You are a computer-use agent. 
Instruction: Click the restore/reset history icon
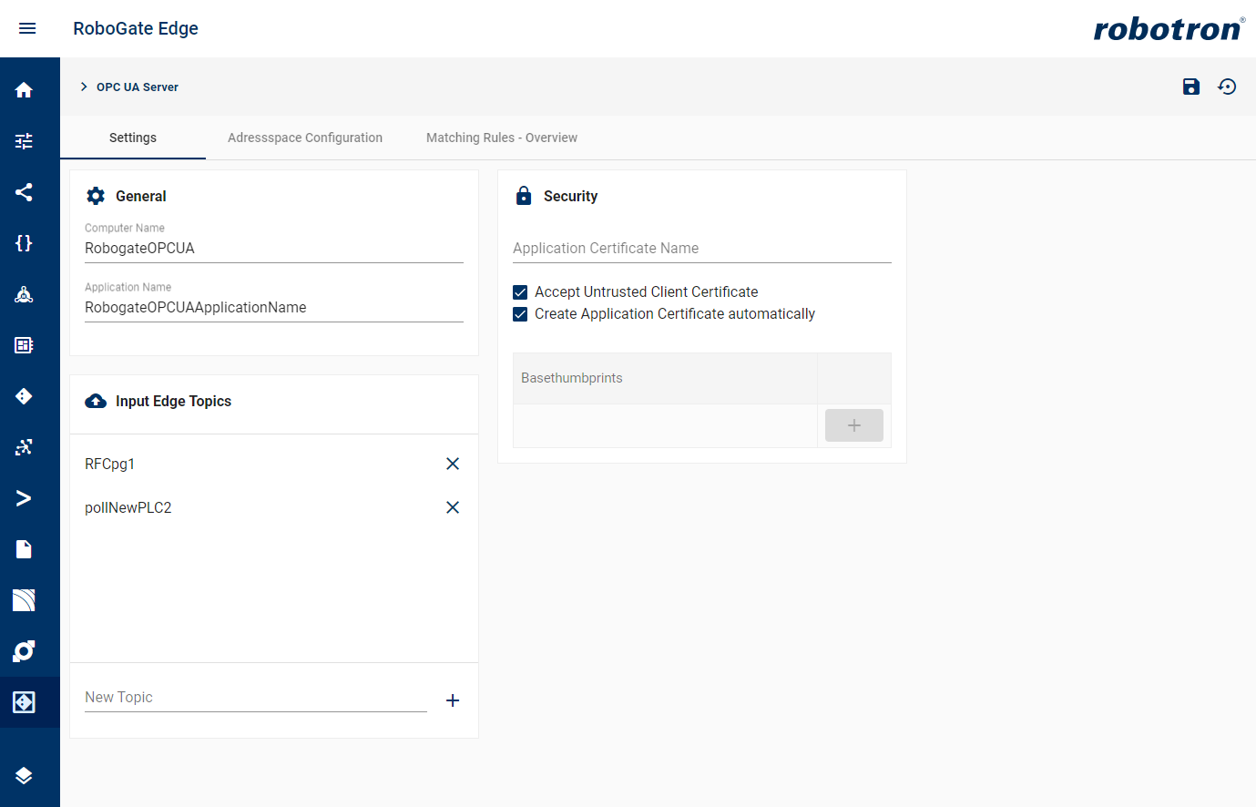point(1227,87)
